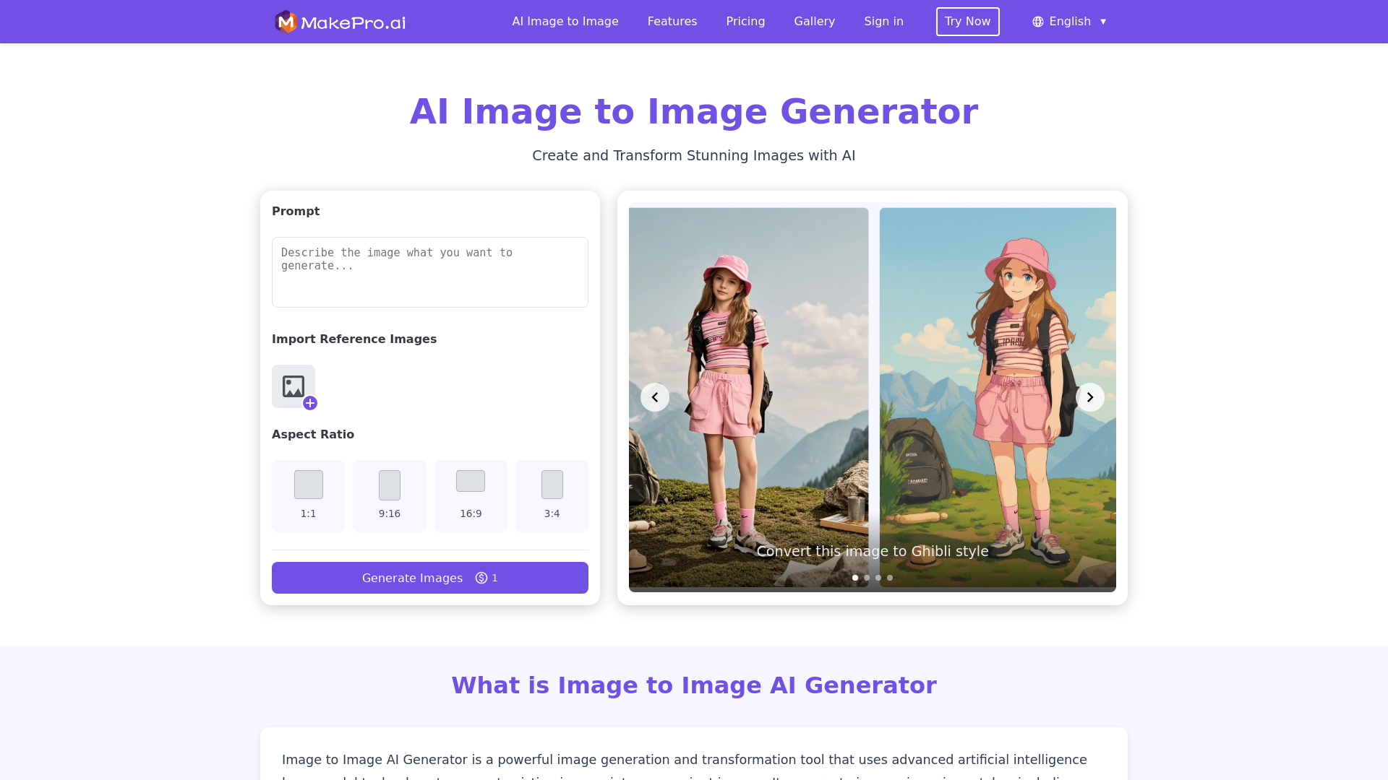This screenshot has height=780, width=1388.
Task: Select the last carousel indicator dot
Action: point(889,578)
